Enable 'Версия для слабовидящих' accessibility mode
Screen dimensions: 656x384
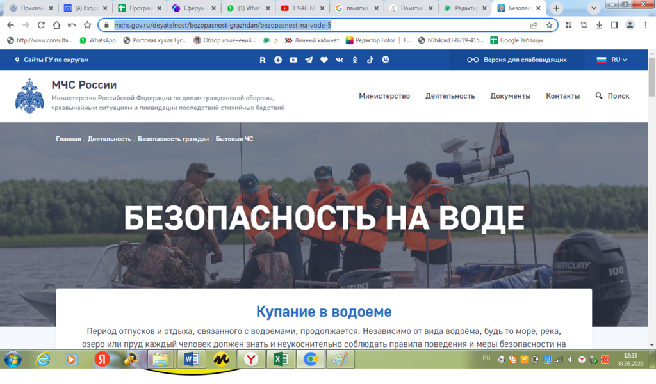click(x=516, y=60)
